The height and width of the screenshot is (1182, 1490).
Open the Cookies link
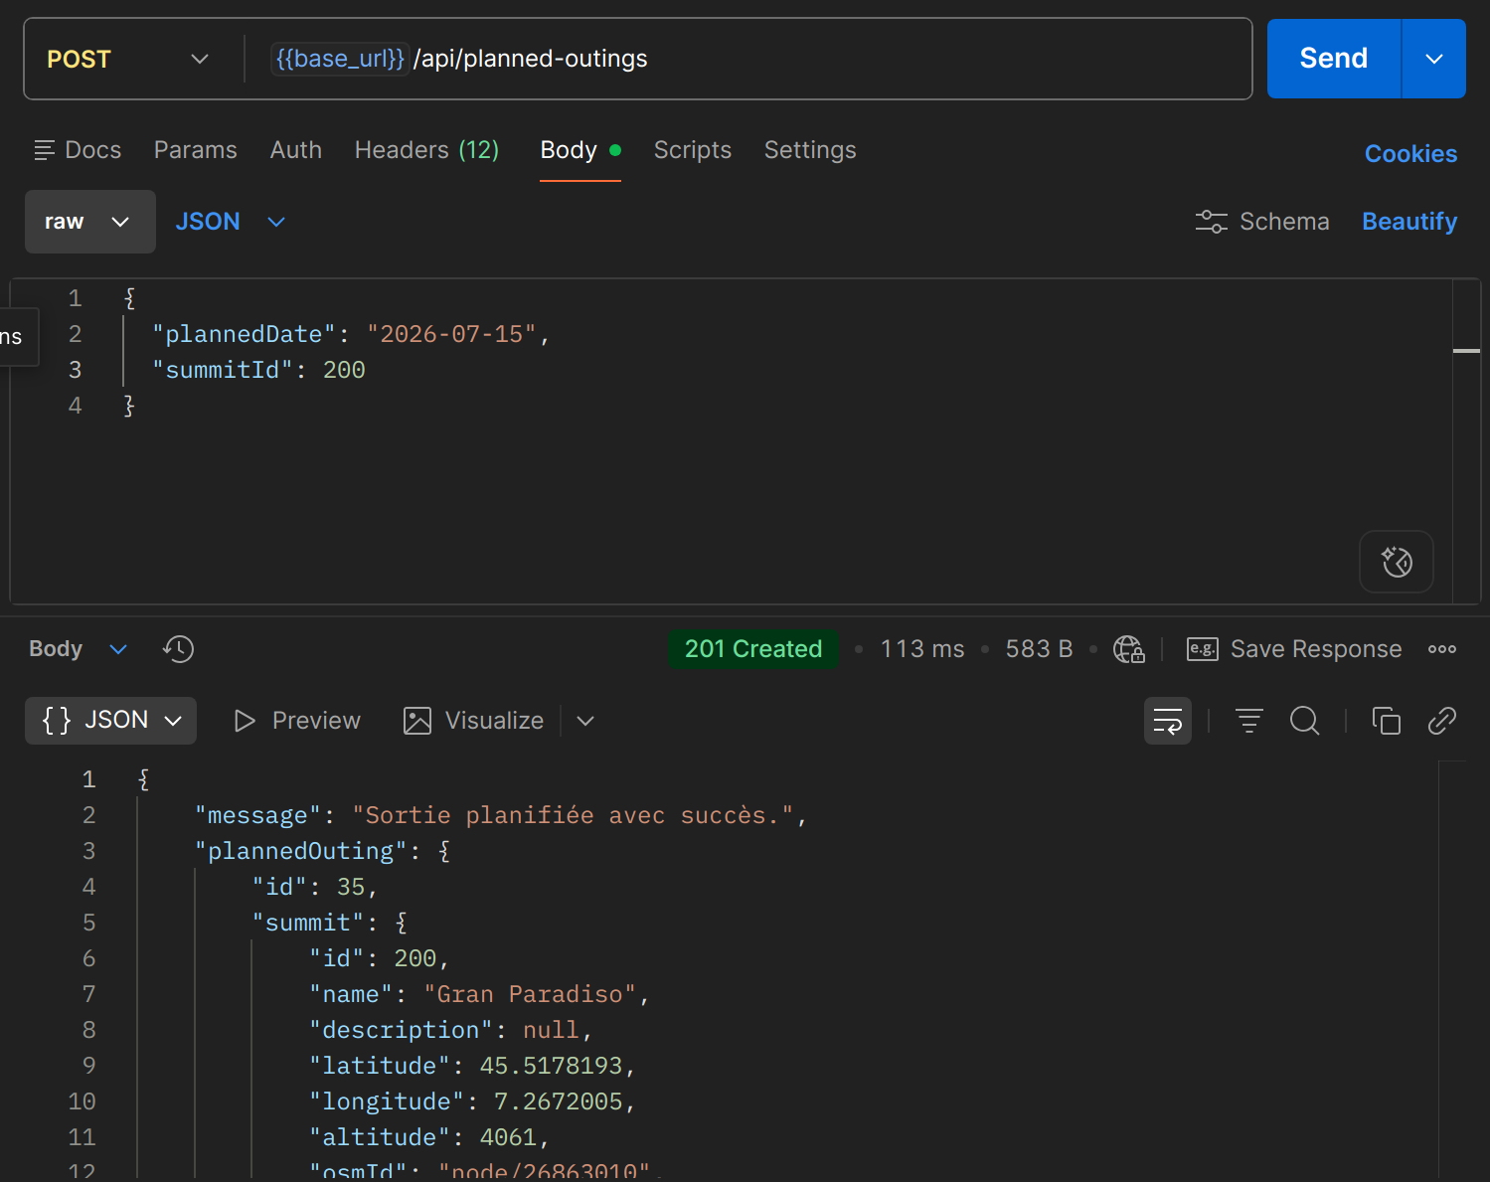point(1410,154)
